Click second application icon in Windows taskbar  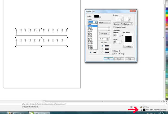pyautogui.click(x=32, y=113)
